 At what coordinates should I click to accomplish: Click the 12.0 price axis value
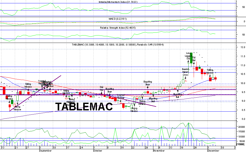point(243,47)
